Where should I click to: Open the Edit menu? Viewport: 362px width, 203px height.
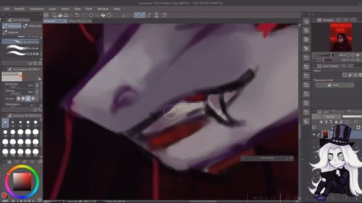coord(7,9)
